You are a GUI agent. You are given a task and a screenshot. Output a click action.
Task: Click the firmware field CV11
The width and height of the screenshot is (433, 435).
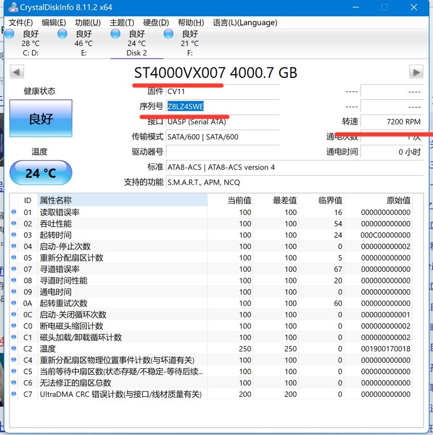coord(223,91)
